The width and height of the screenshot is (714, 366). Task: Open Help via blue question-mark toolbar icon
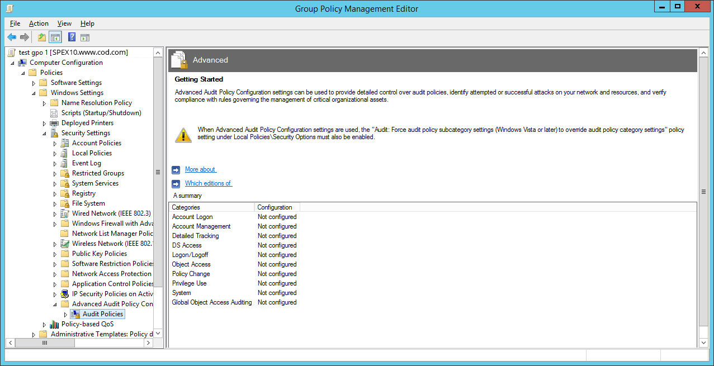(x=72, y=37)
